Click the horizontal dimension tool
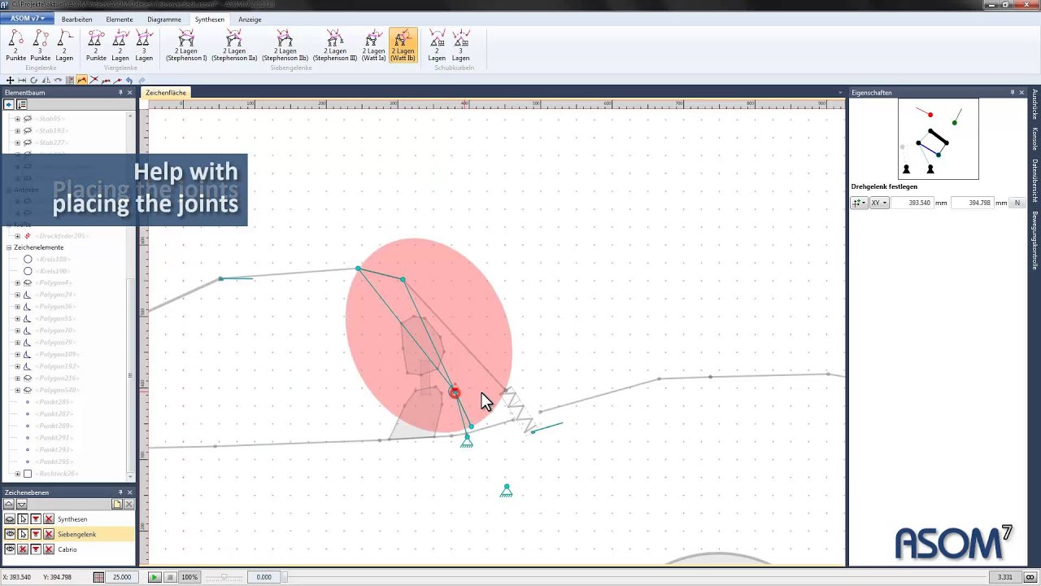Screen dimensions: 1041x586 point(22,80)
